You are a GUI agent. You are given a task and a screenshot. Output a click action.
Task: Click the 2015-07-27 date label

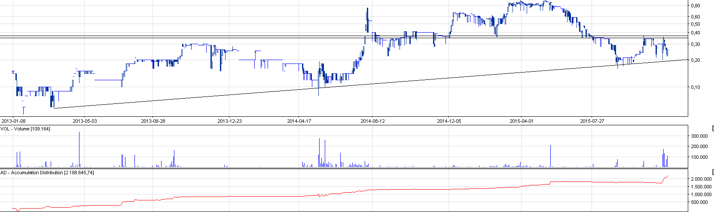click(592, 121)
